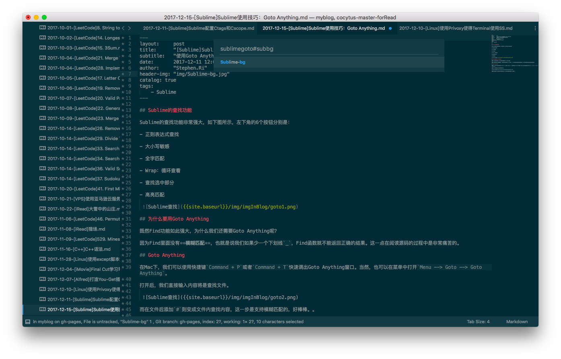Click Markdown icon of '22. Genera' file
The image size is (561, 359).
(x=42, y=108)
